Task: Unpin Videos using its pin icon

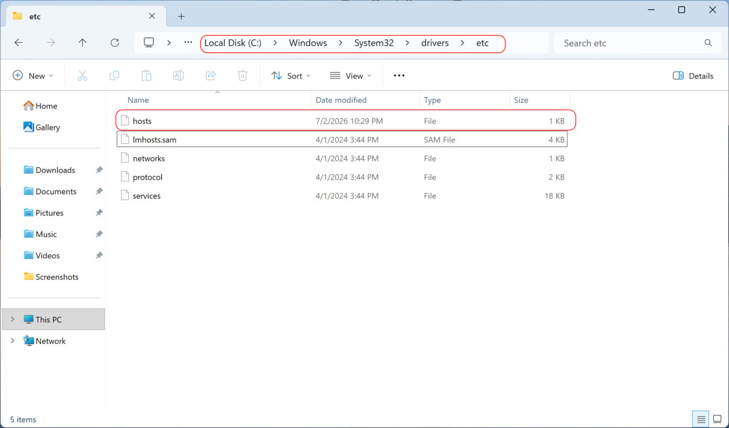Action: click(99, 256)
